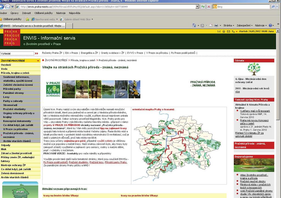This screenshot has width=281, height=198.
Task: Open the Zobrazit menu
Action: (x=26, y=13)
